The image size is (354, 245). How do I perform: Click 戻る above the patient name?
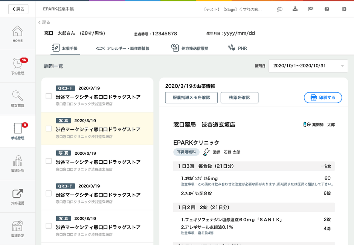point(44,22)
